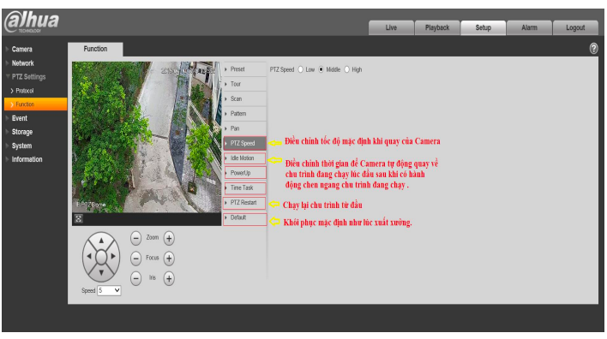Collapse the PTZ Settings sidebar group

tap(28, 76)
